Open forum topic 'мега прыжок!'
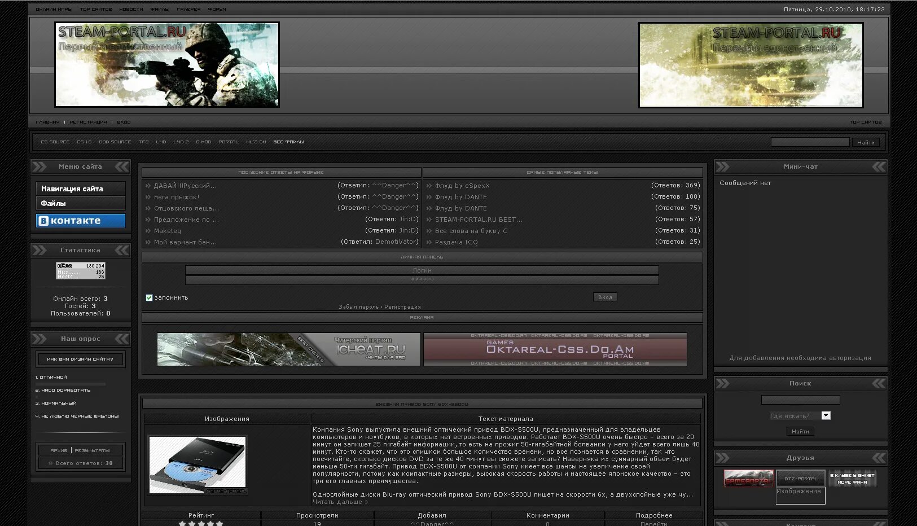 pos(177,197)
